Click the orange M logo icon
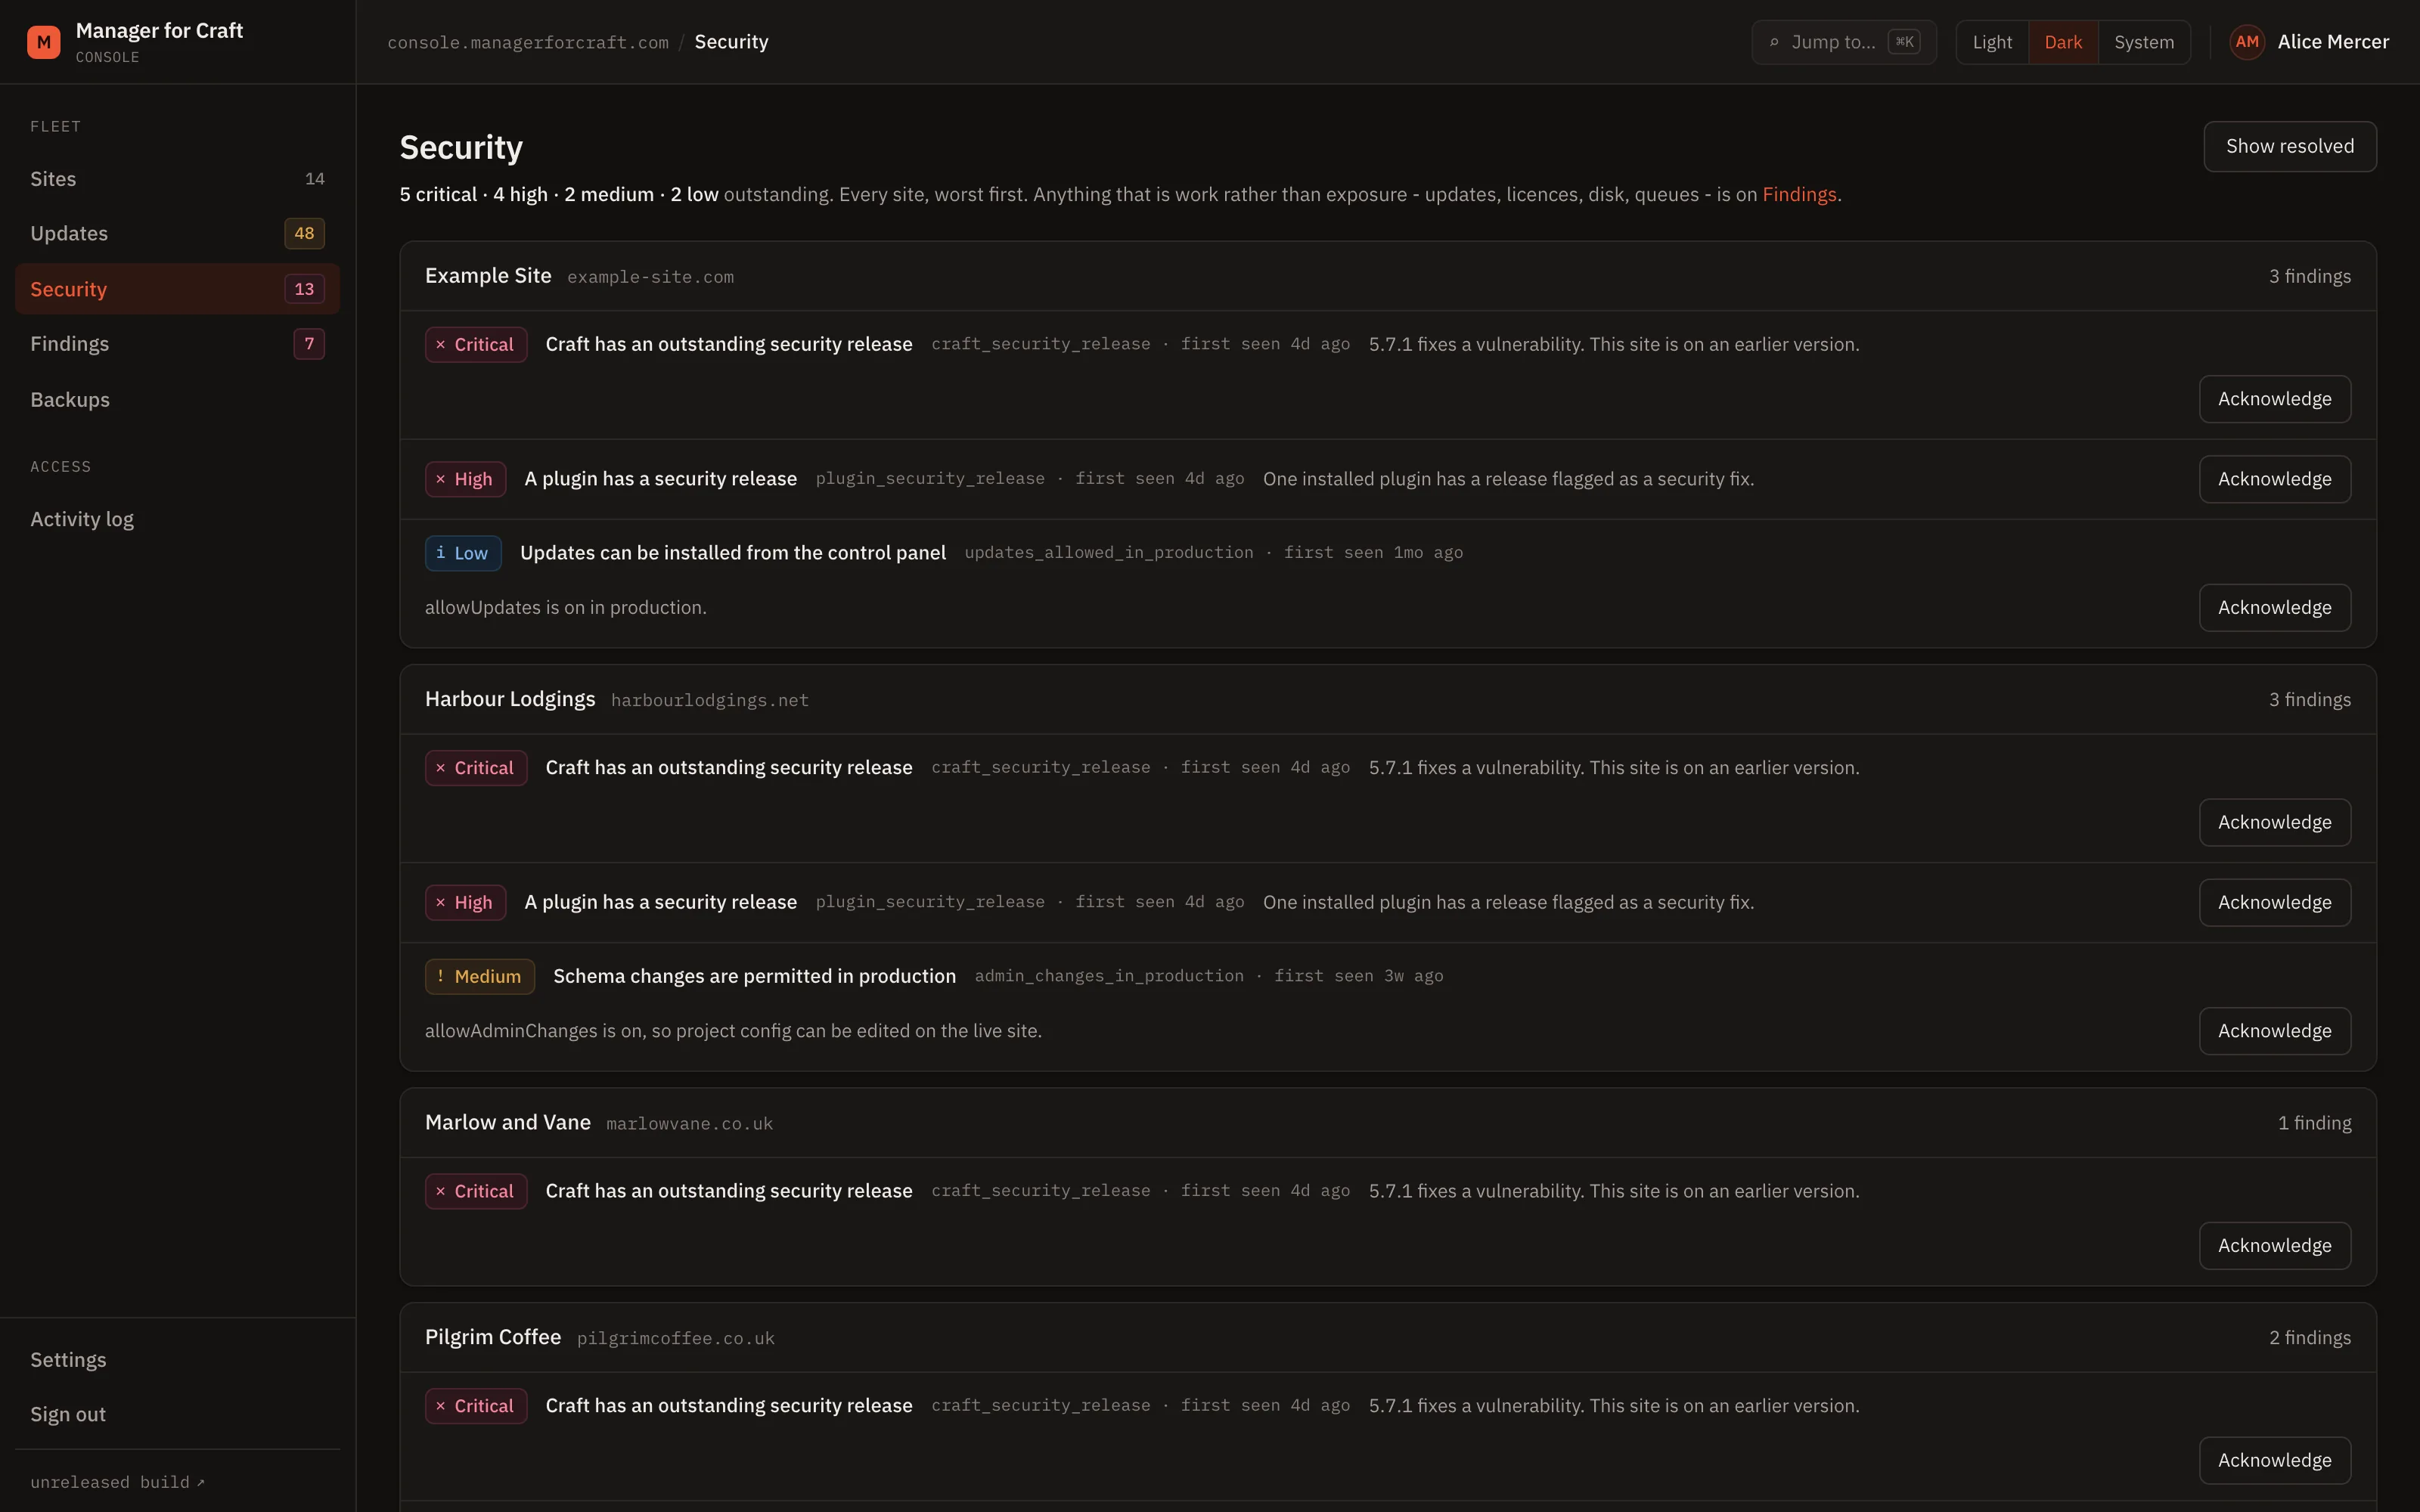 (x=44, y=42)
